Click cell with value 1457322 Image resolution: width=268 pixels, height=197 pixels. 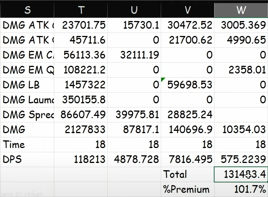pyautogui.click(x=81, y=85)
